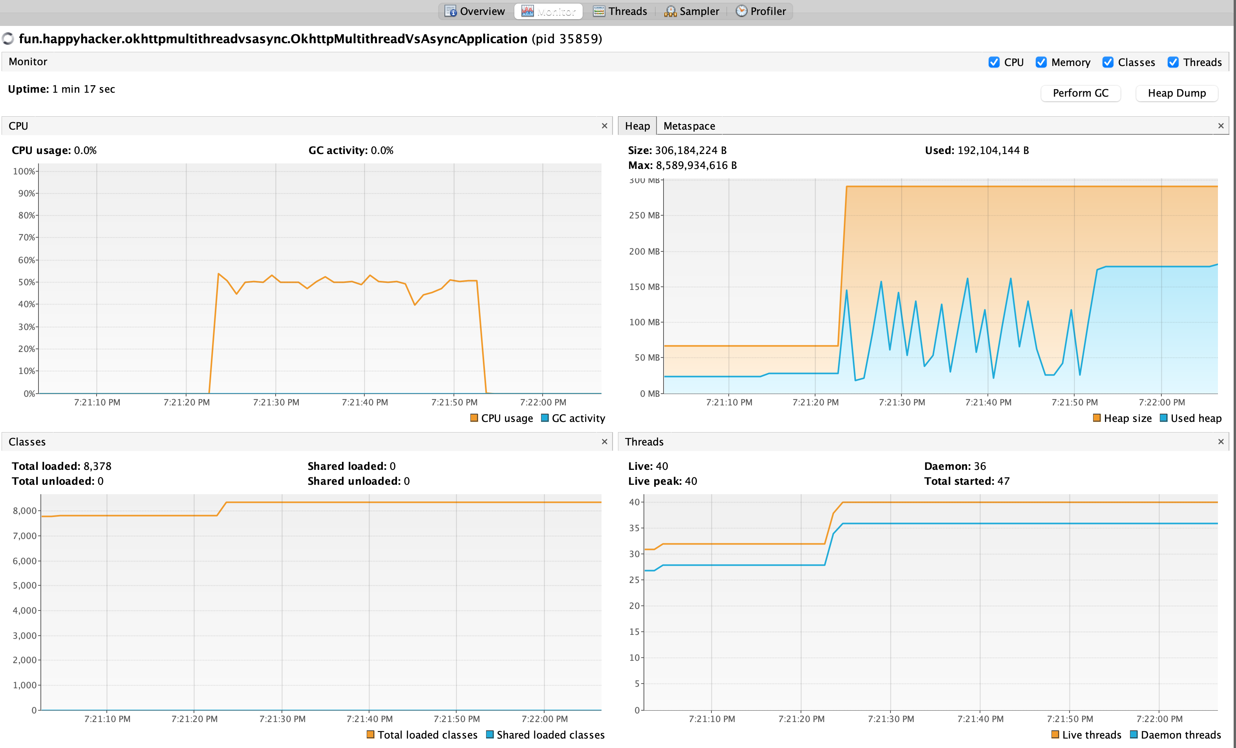
Task: Close the Threads graph panel
Action: (x=1221, y=442)
